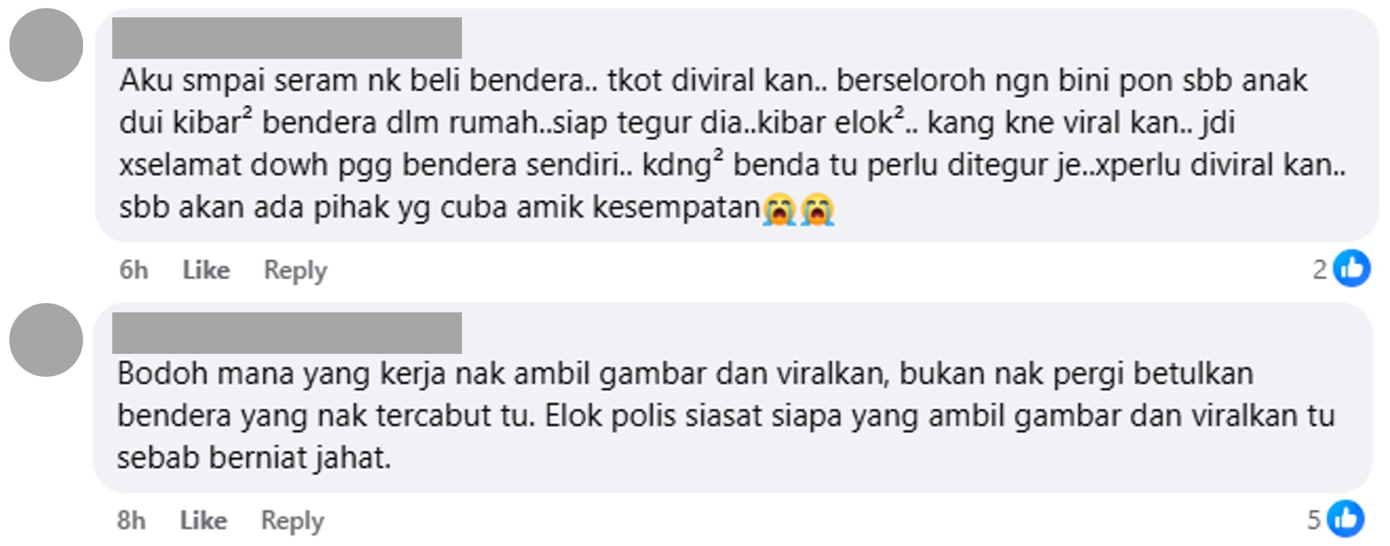Click the text 'sebab berniat jahat.'
Viewport: 1390px width, 546px height.
254,459
